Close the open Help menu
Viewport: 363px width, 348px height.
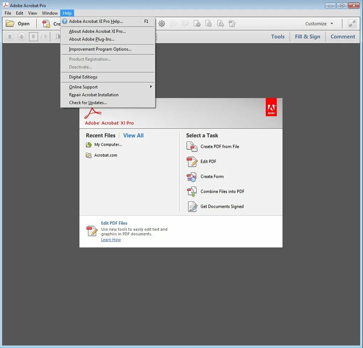pos(67,13)
